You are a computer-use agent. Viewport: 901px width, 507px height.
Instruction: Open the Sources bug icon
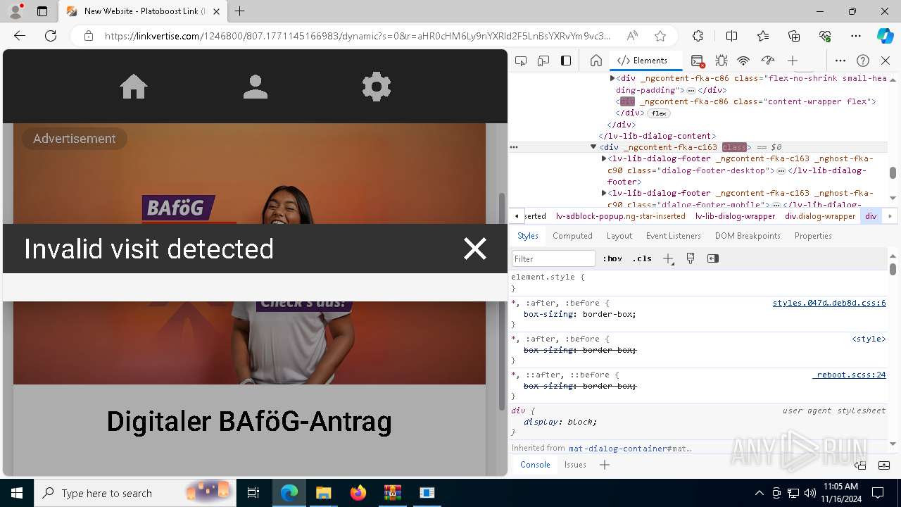(x=722, y=61)
